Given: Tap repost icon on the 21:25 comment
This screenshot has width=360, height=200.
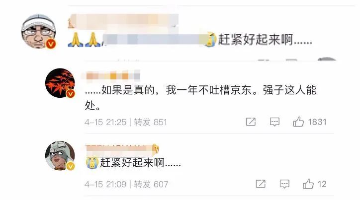Looking at the screenshot, I should 251,122.
